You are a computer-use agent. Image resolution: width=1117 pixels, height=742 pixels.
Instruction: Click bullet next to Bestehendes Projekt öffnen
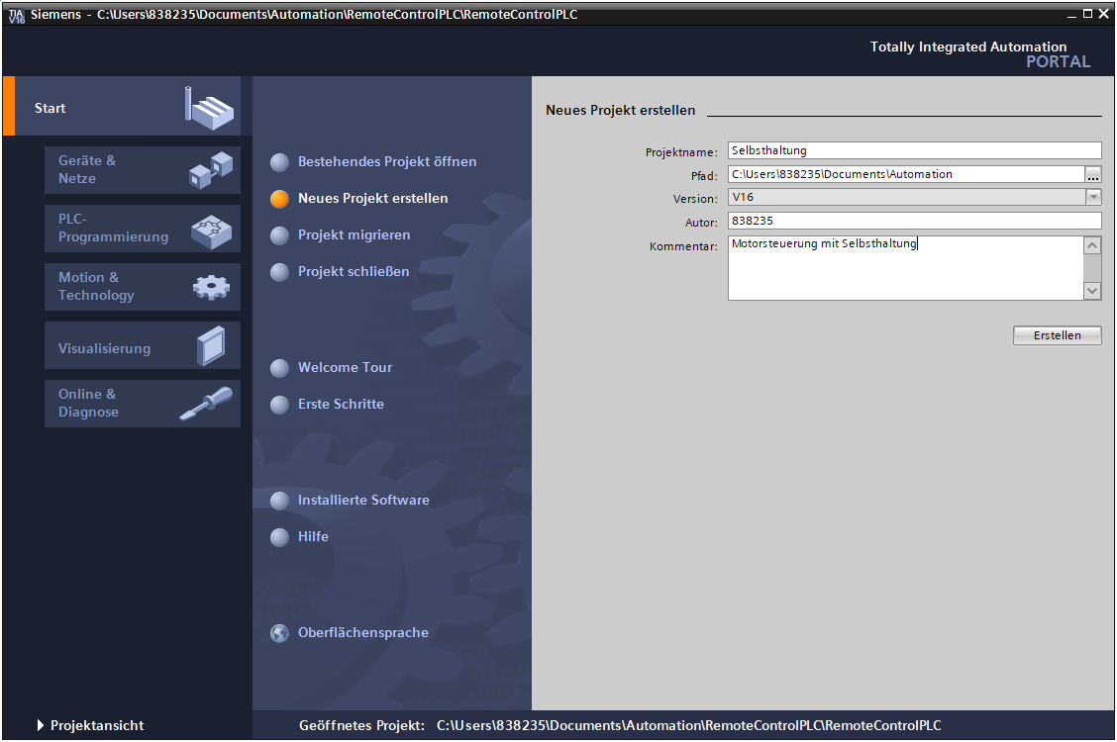coord(279,162)
